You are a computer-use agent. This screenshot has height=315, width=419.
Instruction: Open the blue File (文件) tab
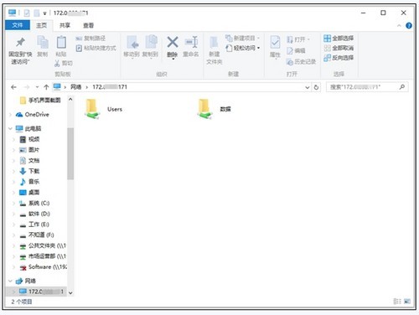click(x=18, y=25)
